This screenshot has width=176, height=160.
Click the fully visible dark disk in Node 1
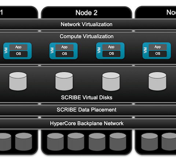(x=23, y=142)
